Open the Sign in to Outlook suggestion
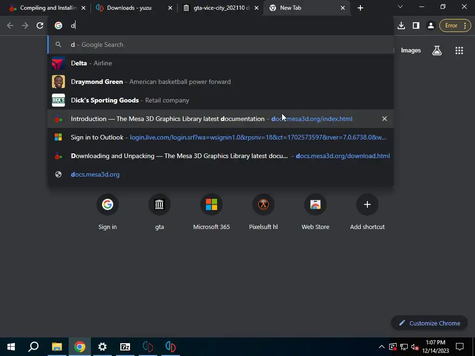The height and width of the screenshot is (356, 475). [220, 137]
